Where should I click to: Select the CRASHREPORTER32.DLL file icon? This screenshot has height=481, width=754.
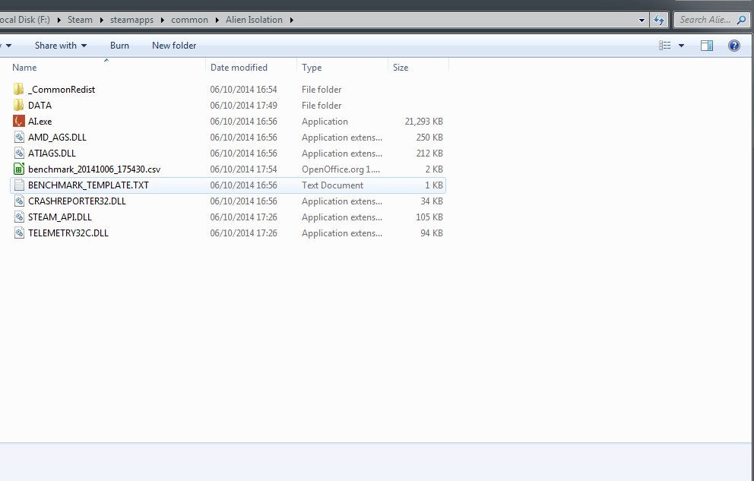point(19,201)
